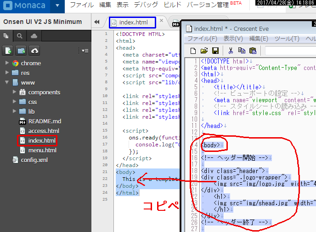Image resolution: width=316 pixels, height=232 pixels.
Task: Click </html> on line 24 in Monaca editor
Action: pos(127,193)
